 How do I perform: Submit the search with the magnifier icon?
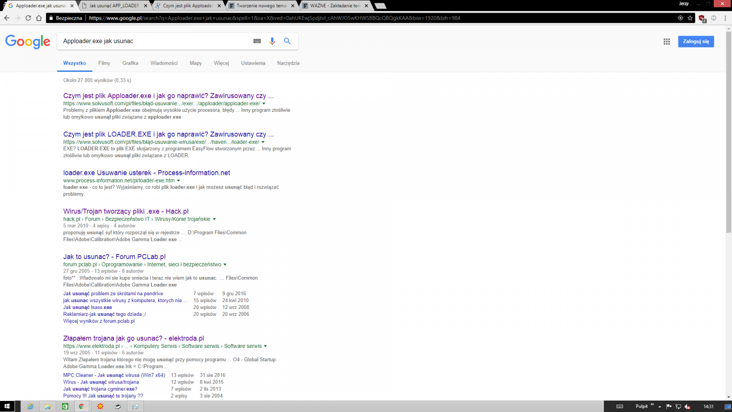287,41
